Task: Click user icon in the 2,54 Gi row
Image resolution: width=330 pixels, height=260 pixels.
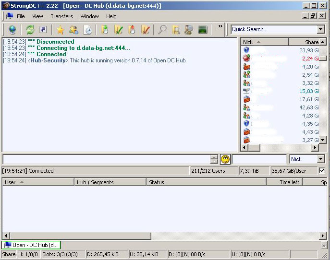Action: pos(246,74)
